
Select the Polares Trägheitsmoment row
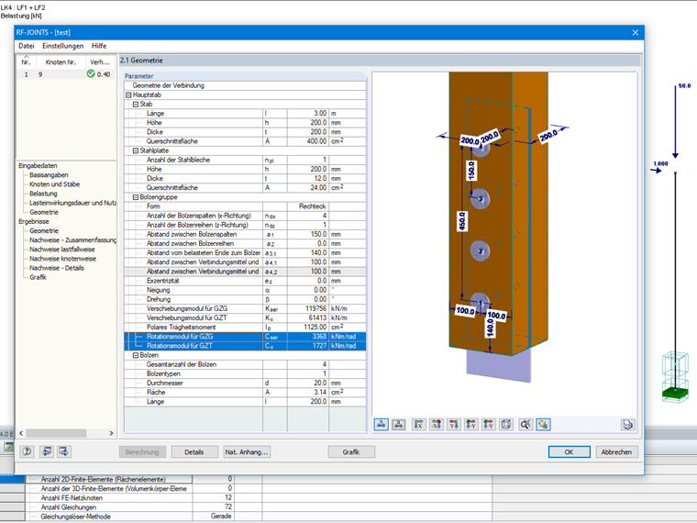click(x=245, y=327)
